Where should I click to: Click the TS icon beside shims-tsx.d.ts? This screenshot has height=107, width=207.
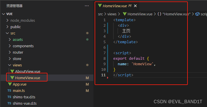(x=9, y=97)
